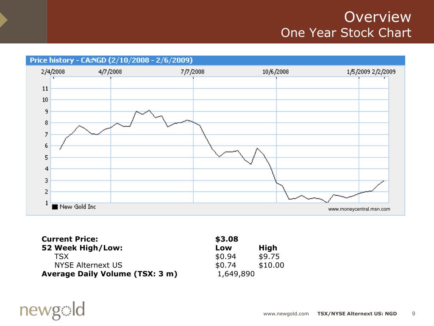Click the One Year Stock Chart subtitle
The height and width of the screenshot is (326, 434).
pyautogui.click(x=346, y=33)
